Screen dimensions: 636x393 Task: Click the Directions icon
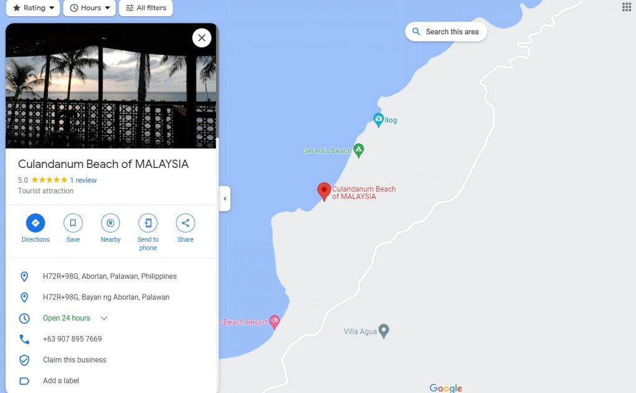tap(35, 223)
